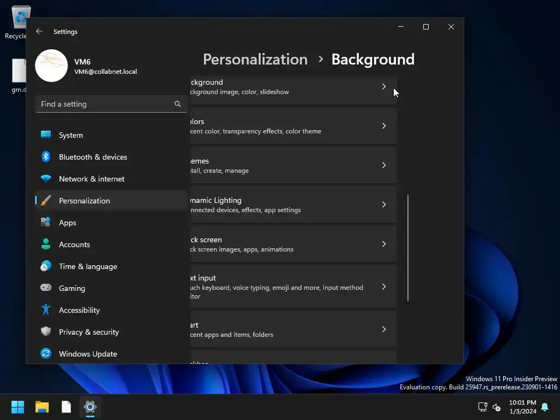Click the Find a setting field
This screenshot has height=420, width=560.
112,104
